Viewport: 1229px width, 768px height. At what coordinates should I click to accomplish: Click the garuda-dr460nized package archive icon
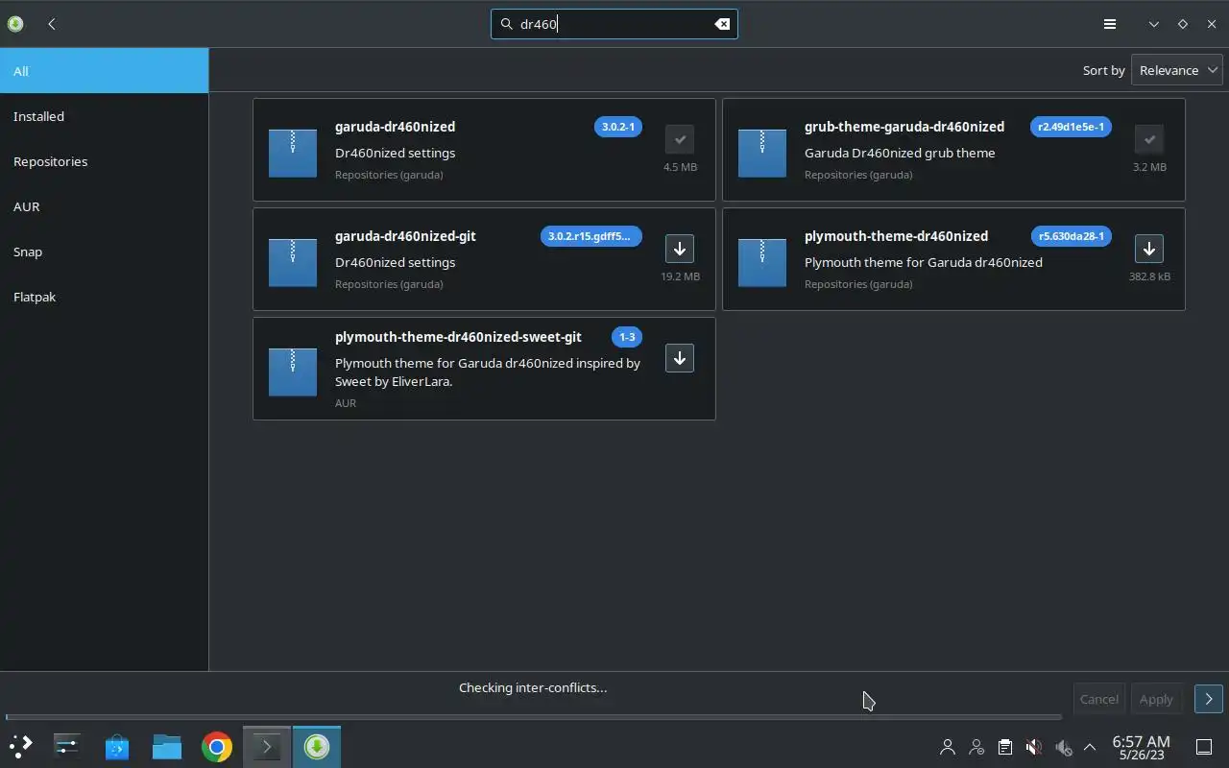click(x=293, y=154)
